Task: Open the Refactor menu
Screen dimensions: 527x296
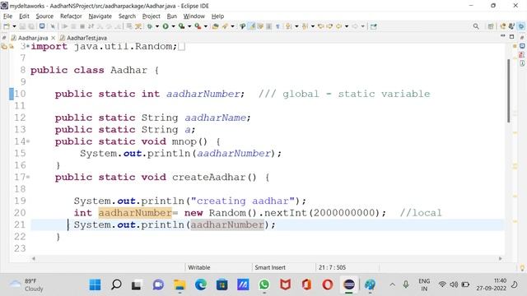Action: pyautogui.click(x=71, y=16)
